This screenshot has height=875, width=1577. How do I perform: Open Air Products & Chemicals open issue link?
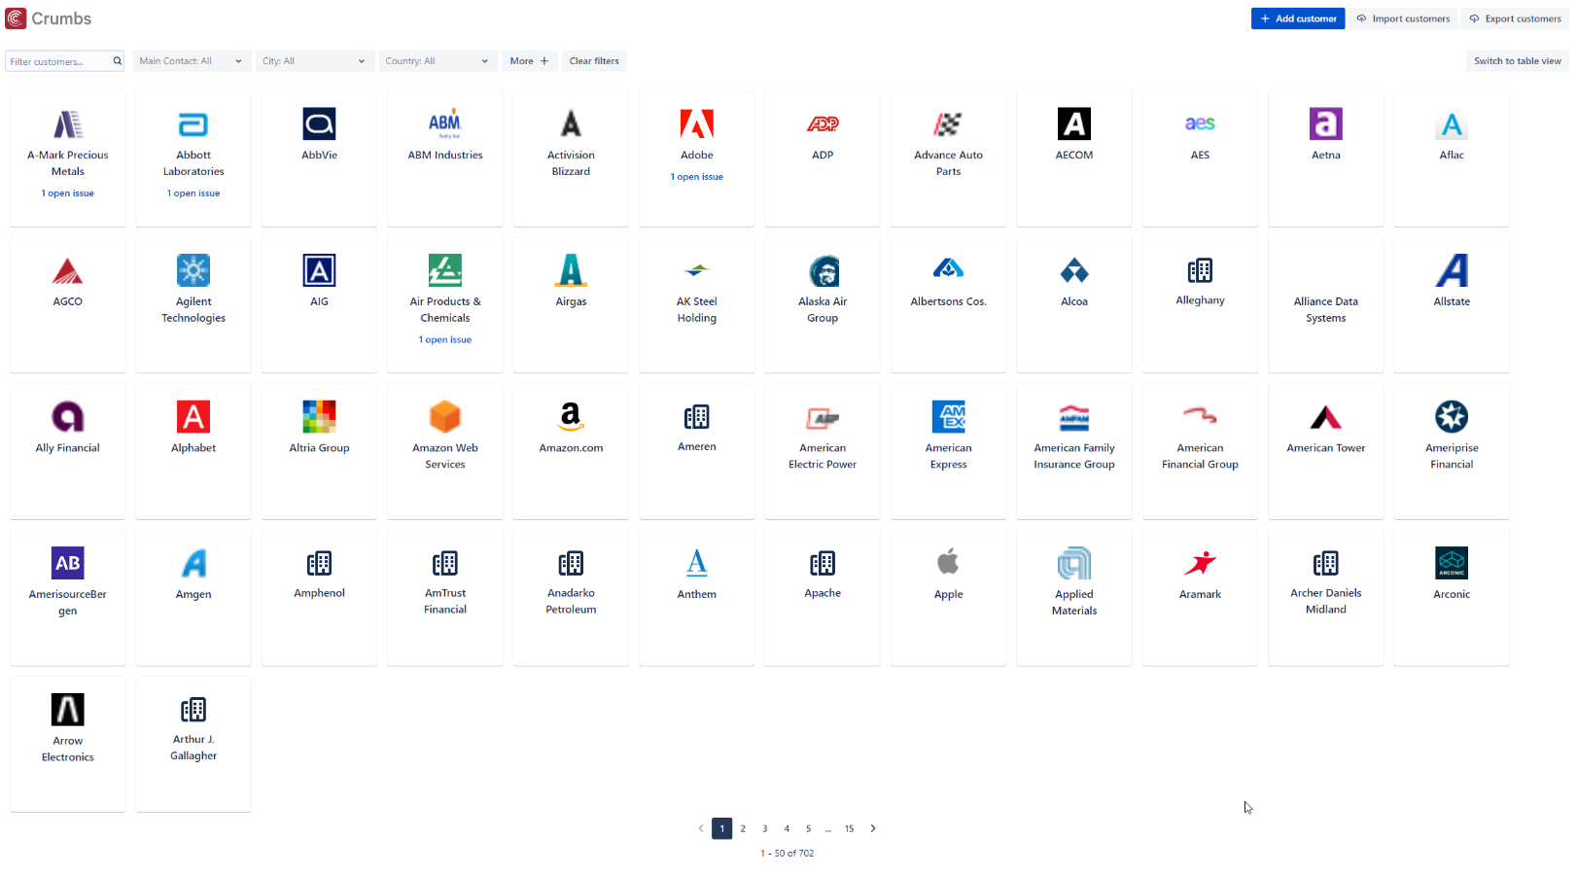pyautogui.click(x=445, y=340)
